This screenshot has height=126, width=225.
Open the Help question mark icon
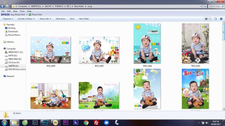pos(221,19)
